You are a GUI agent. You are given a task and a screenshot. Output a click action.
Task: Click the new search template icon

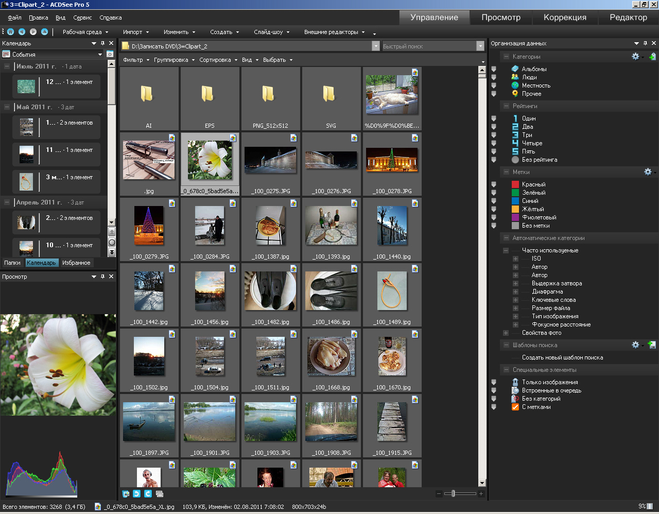tap(652, 345)
